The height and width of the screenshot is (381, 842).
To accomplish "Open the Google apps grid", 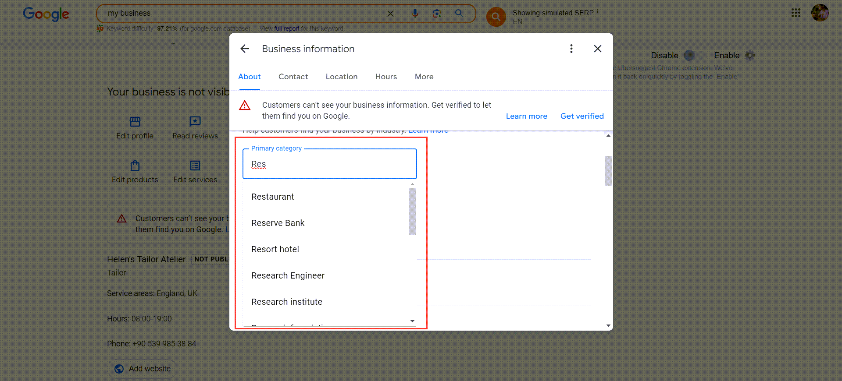I will (x=796, y=13).
